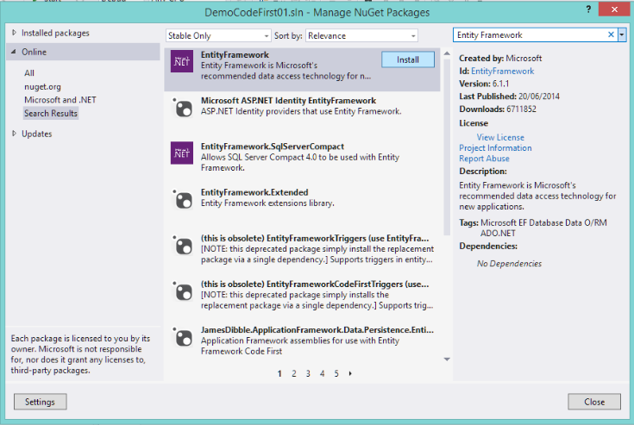Click the EntityFramework .NET package icon
Screen dimensions: 634x425
coord(181,61)
